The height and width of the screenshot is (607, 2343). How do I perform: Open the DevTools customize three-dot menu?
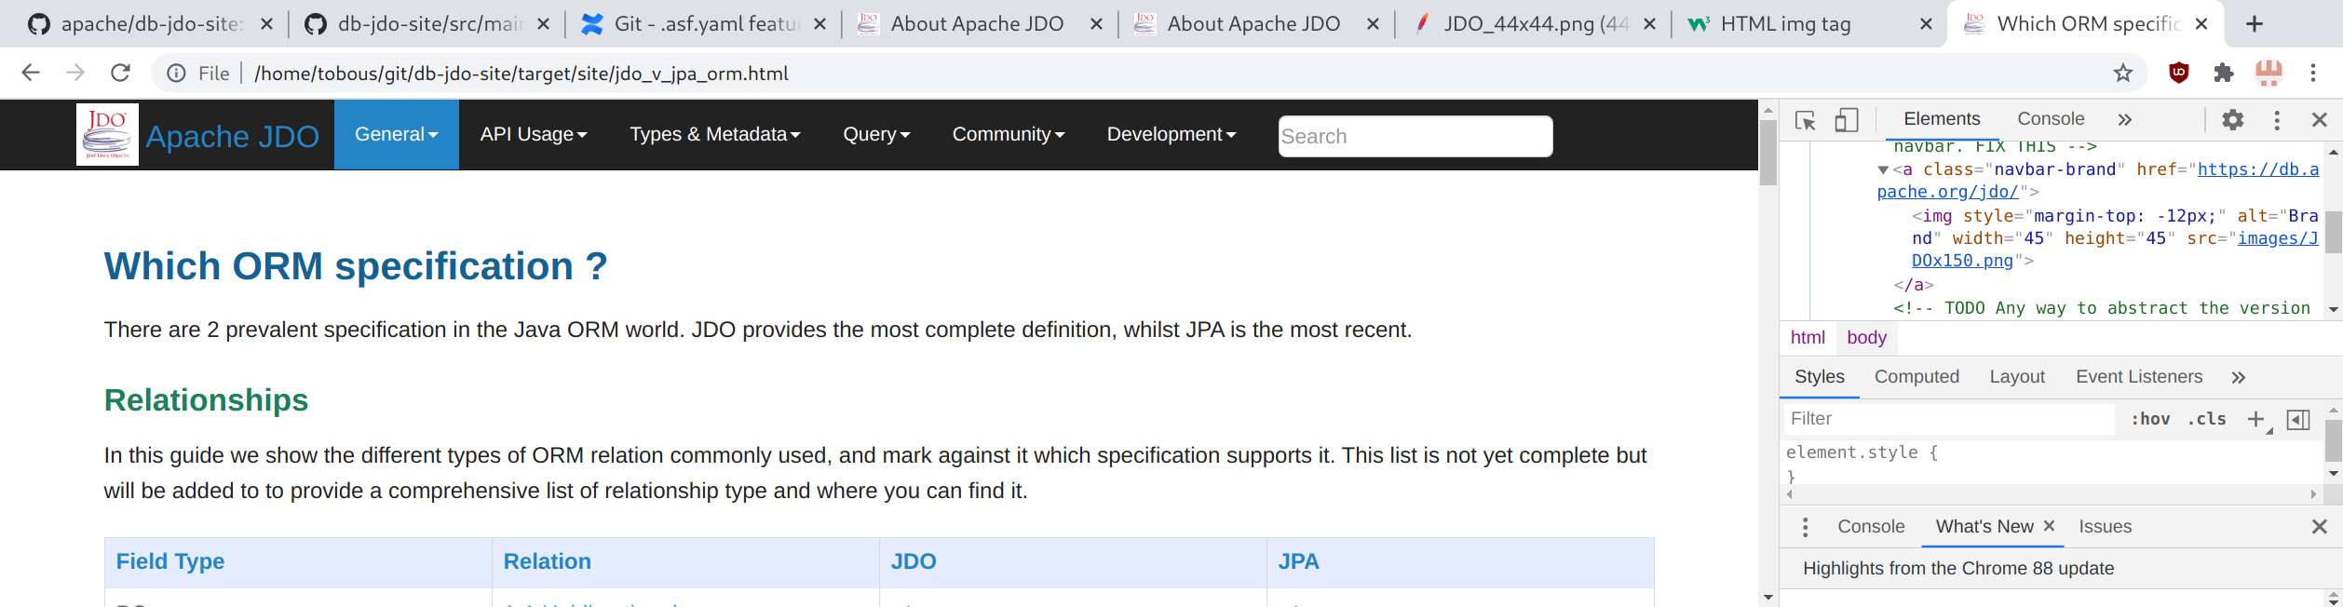click(x=2277, y=120)
